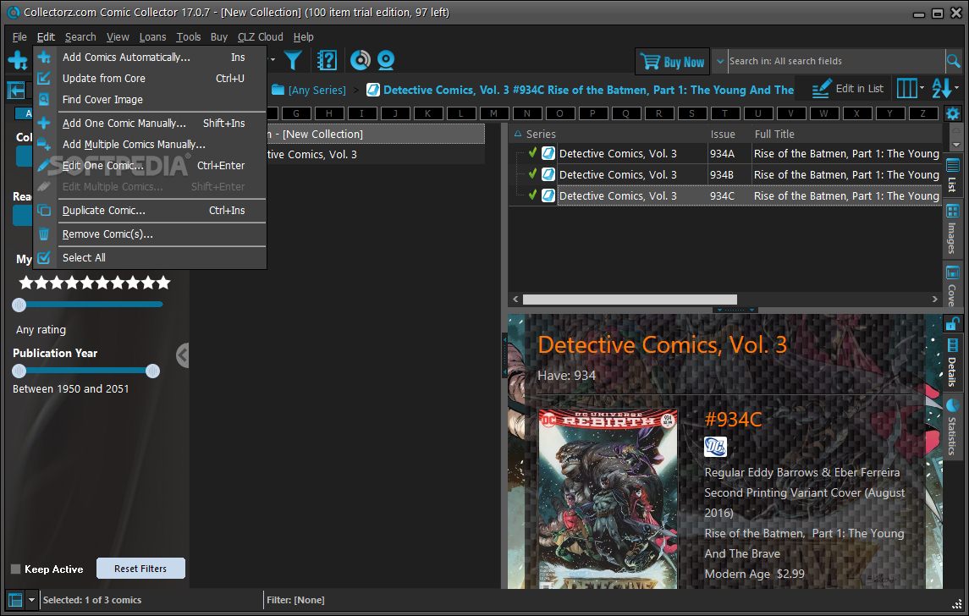969x616 pixels.
Task: Click the Reset Filters button
Action: coord(140,569)
